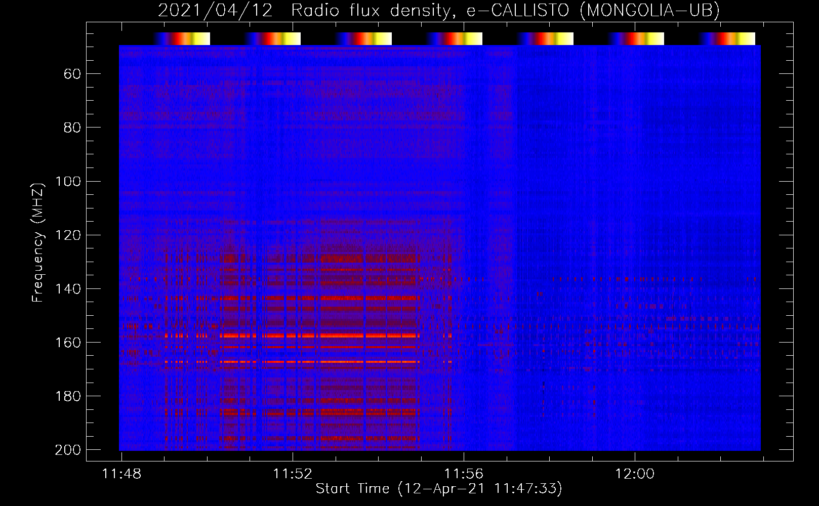Click the 100 frequency tick label
The image size is (819, 506).
click(68, 182)
